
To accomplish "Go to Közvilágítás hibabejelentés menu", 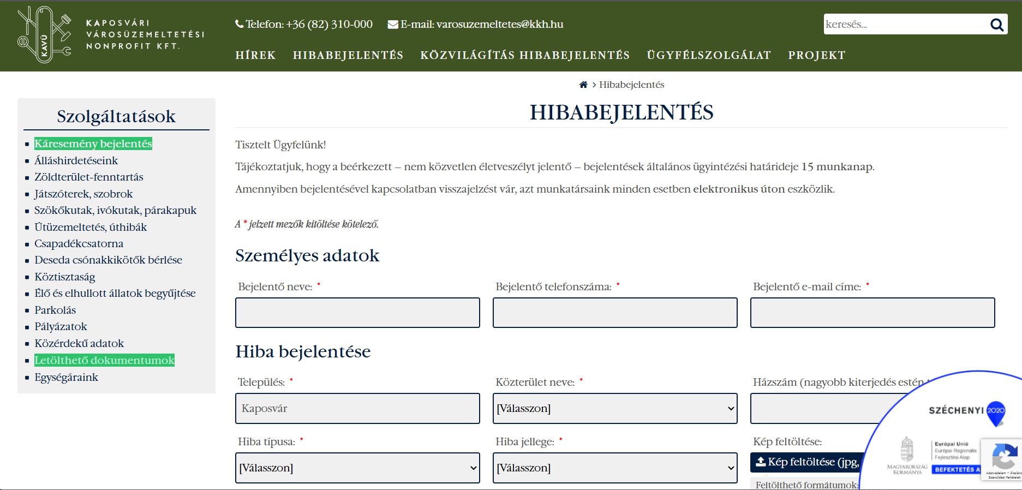I will click(x=524, y=55).
